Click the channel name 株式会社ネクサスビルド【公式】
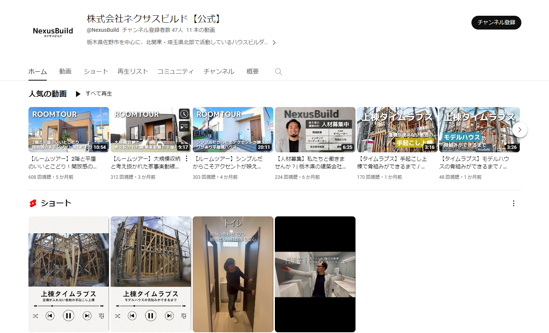Viewport: 549px width, 333px height. coord(154,19)
